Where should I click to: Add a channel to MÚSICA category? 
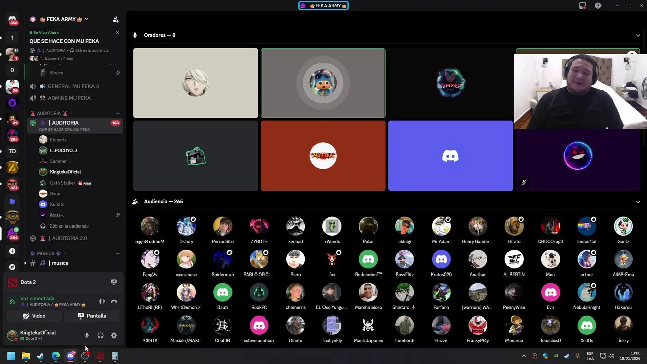[x=118, y=253]
